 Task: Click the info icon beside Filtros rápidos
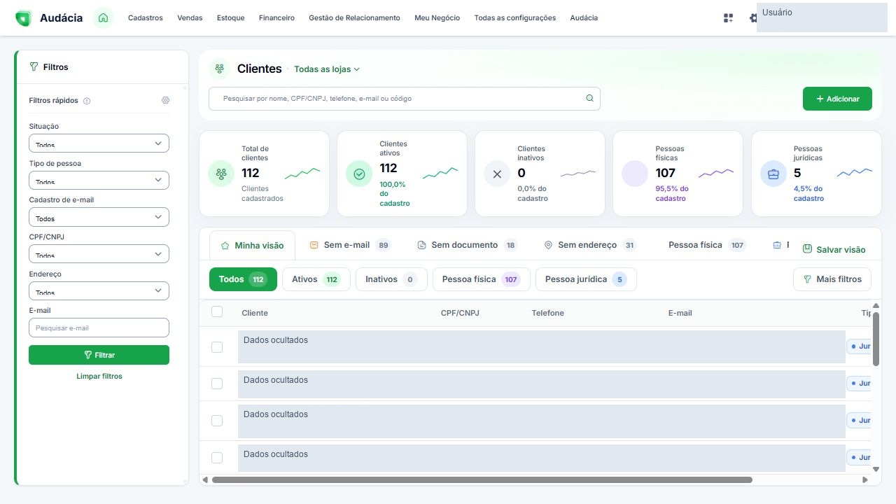point(87,101)
